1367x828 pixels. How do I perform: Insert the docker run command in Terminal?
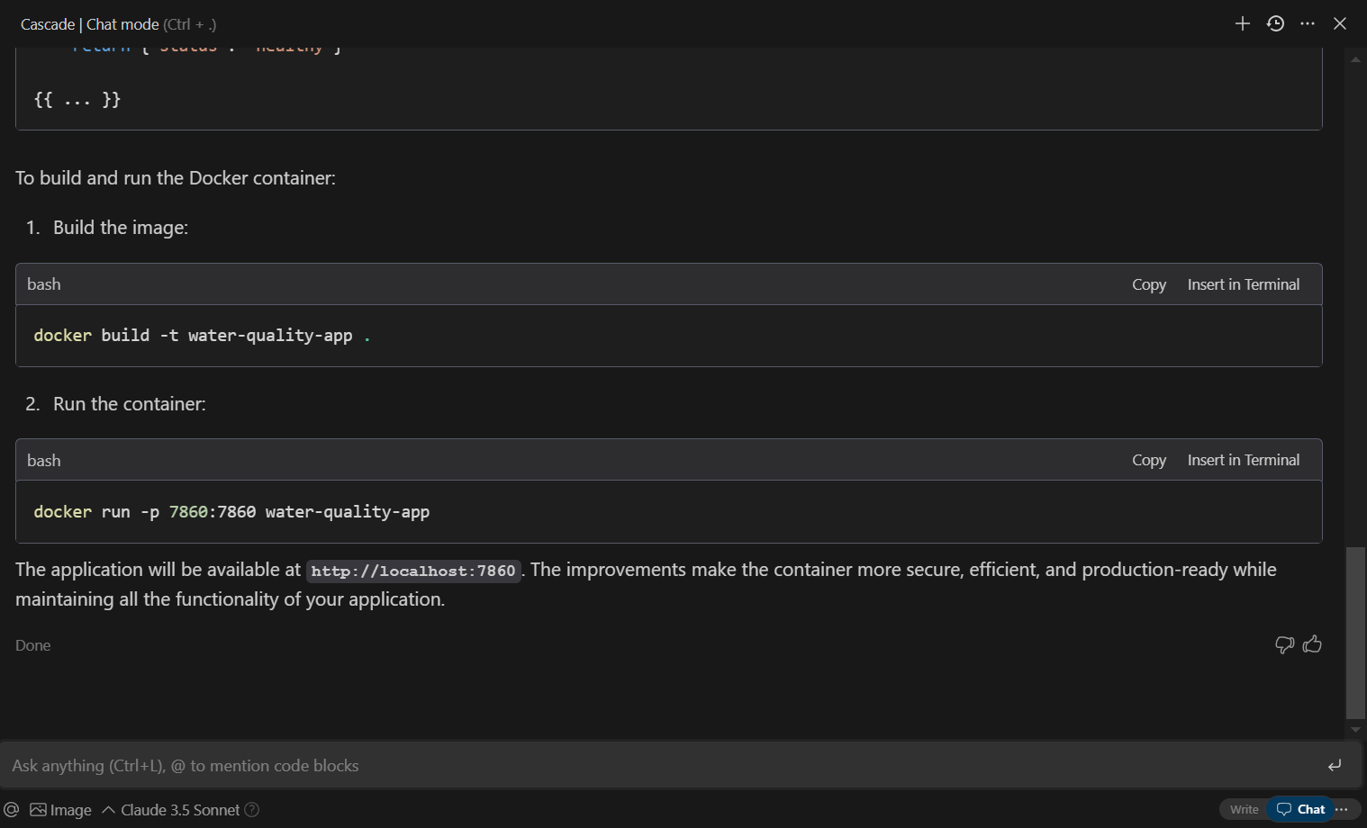coord(1244,459)
